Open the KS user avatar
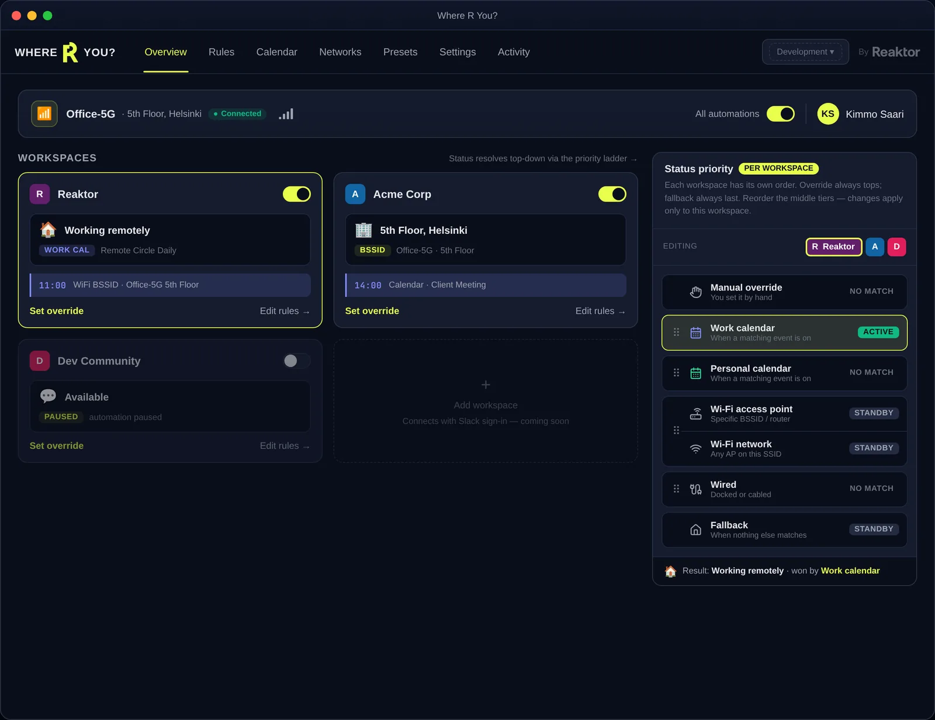Screen dimensions: 935x720 tap(828, 114)
